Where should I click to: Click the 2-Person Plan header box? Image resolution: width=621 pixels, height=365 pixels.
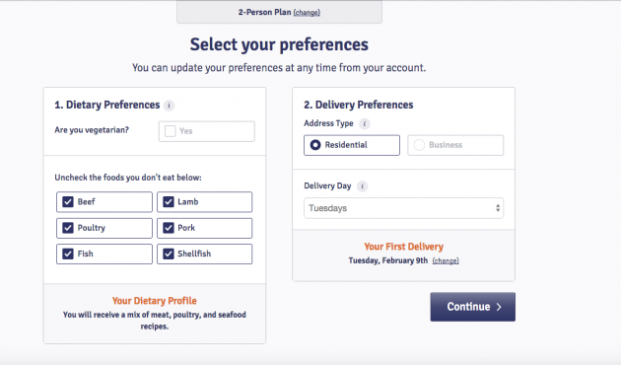(x=279, y=12)
